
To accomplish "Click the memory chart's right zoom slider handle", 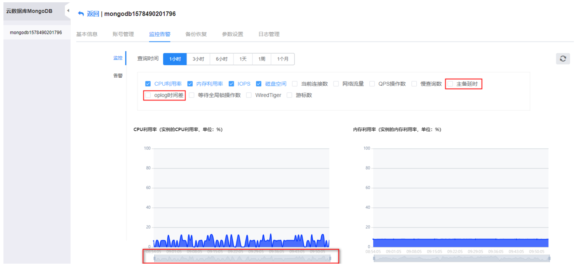I will pos(549,258).
